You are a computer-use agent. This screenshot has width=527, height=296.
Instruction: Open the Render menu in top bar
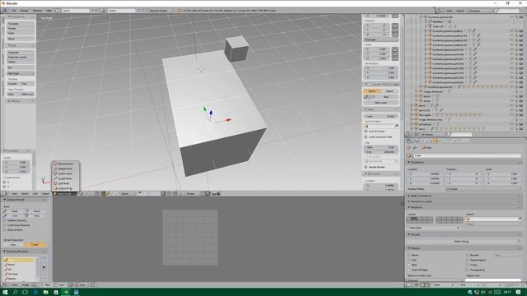pyautogui.click(x=24, y=11)
